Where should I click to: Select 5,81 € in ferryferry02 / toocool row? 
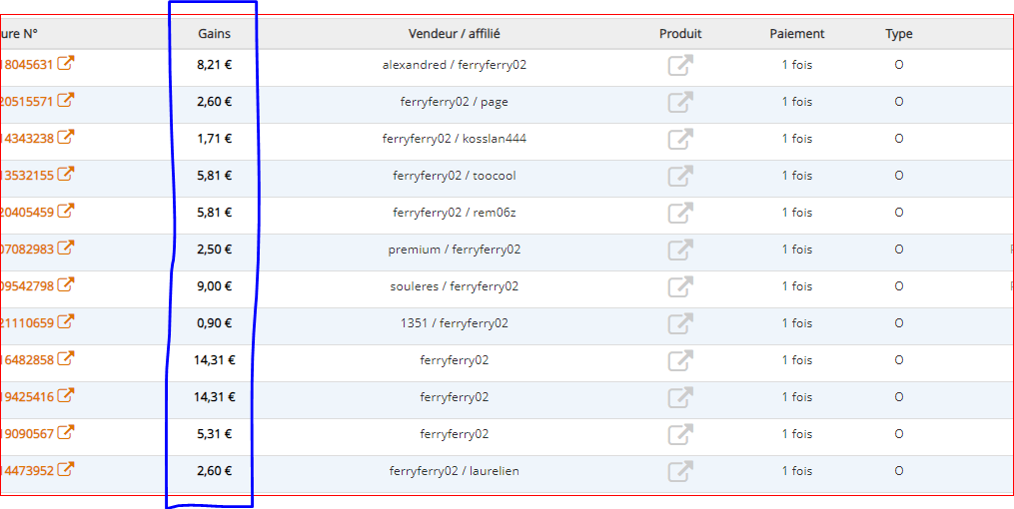point(214,175)
